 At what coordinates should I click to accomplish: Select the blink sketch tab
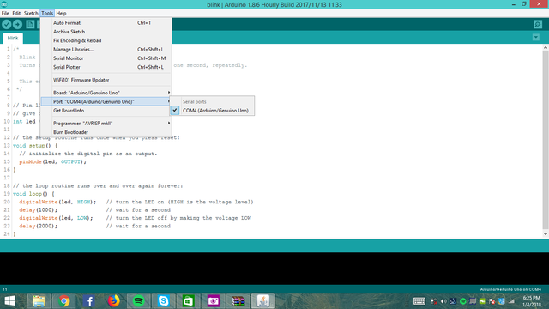click(13, 38)
